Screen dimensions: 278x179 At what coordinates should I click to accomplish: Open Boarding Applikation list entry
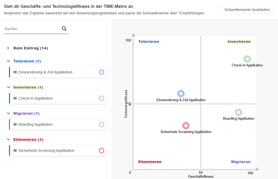36,124
